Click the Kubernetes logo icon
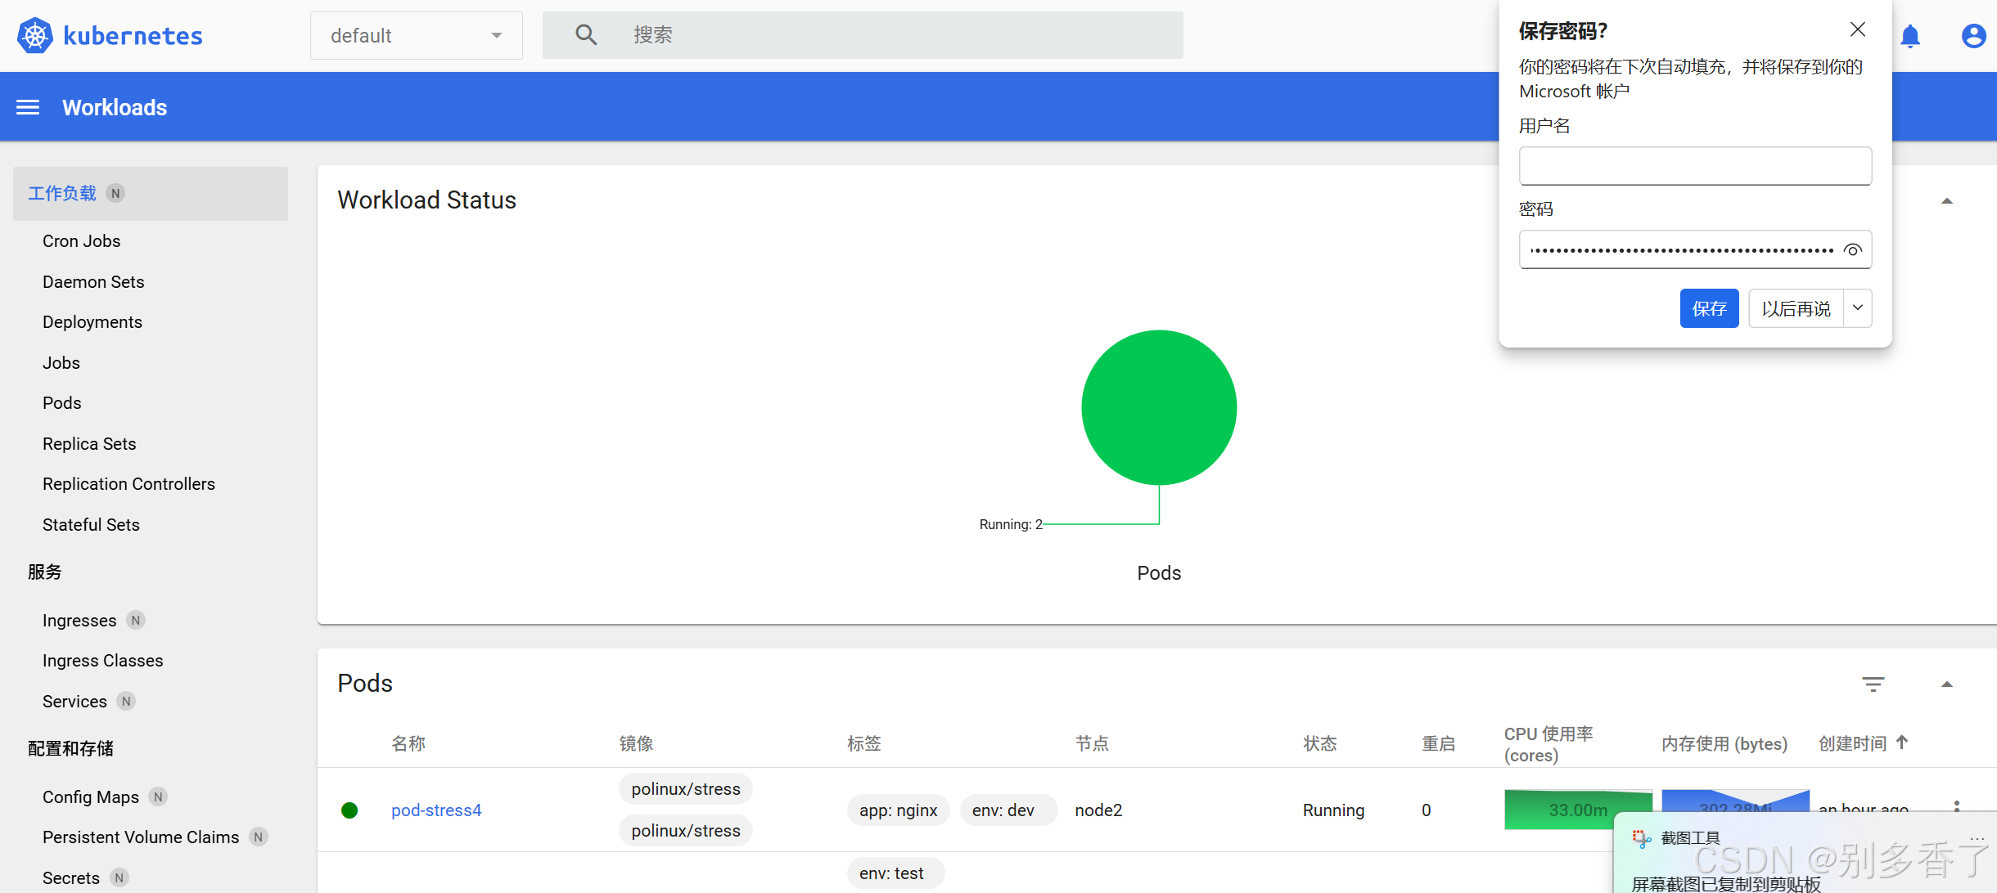This screenshot has height=893, width=1997. tap(34, 35)
